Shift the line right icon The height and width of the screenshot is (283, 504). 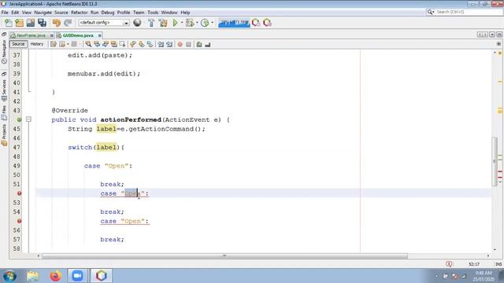[x=169, y=44]
